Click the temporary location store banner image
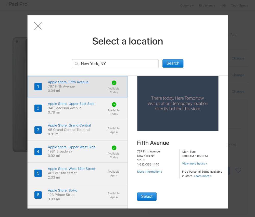255x217 pixels. (178, 103)
